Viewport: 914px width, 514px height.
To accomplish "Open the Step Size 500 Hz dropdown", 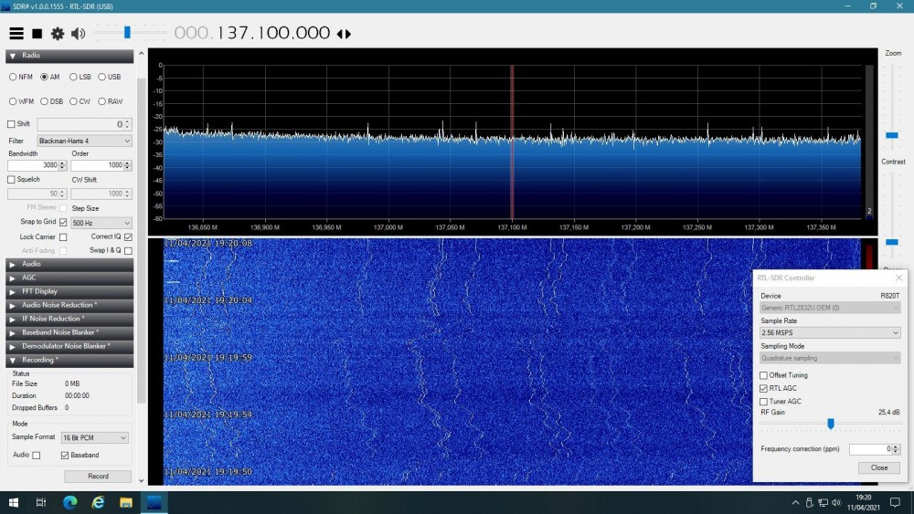I will pyautogui.click(x=101, y=223).
